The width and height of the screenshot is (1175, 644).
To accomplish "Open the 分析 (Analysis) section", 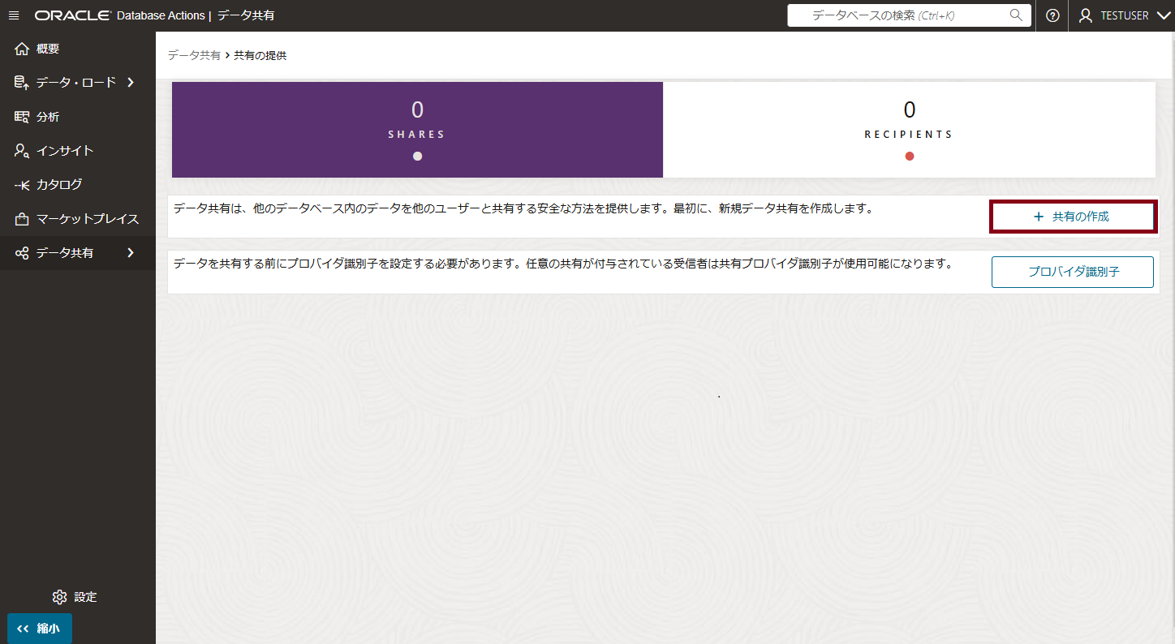I will (49, 116).
